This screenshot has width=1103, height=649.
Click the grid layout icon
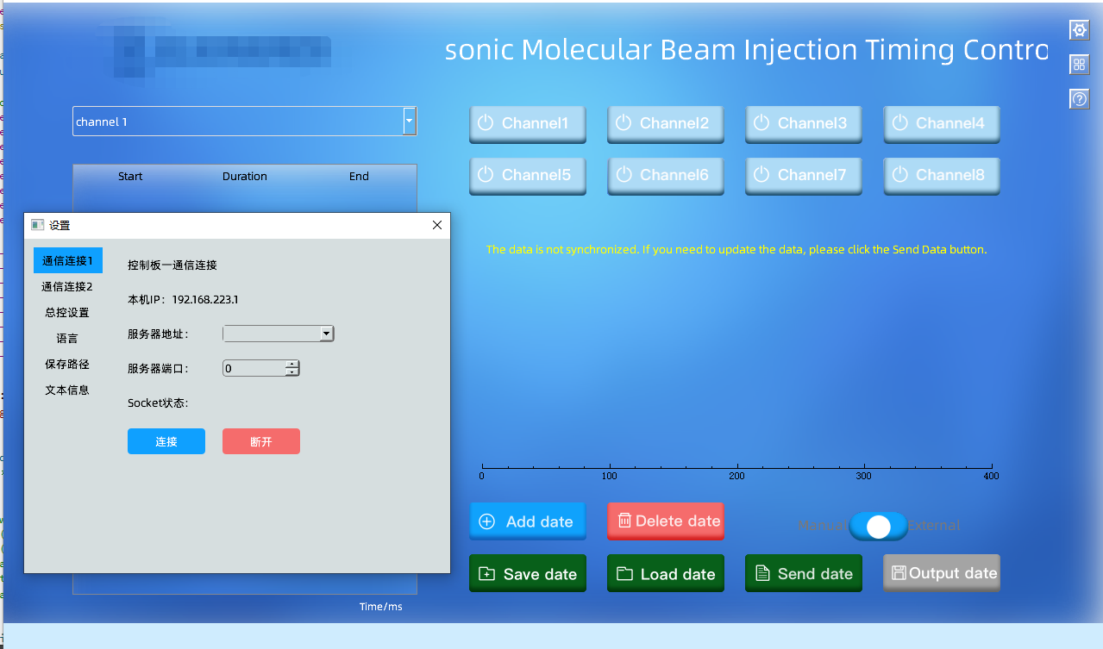point(1079,65)
